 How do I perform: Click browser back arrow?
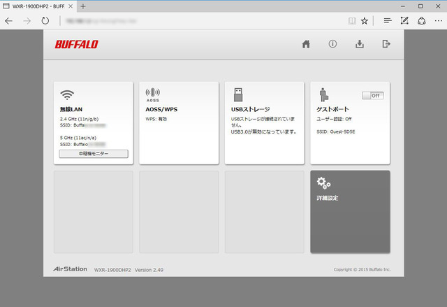9,21
